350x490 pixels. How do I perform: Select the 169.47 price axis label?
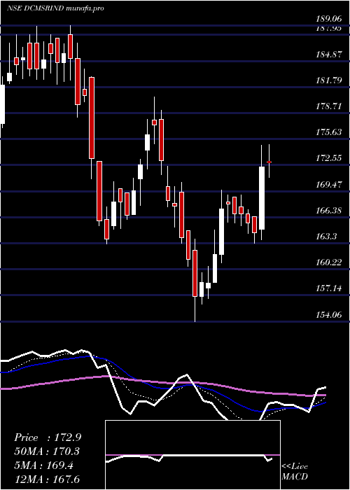click(329, 184)
